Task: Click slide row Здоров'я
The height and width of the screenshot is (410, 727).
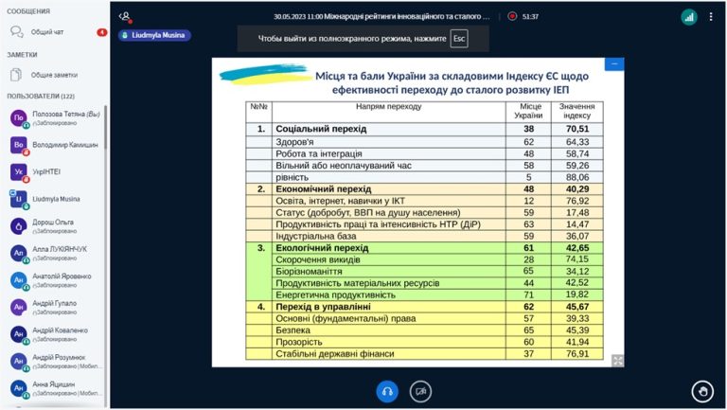Action: click(x=424, y=142)
